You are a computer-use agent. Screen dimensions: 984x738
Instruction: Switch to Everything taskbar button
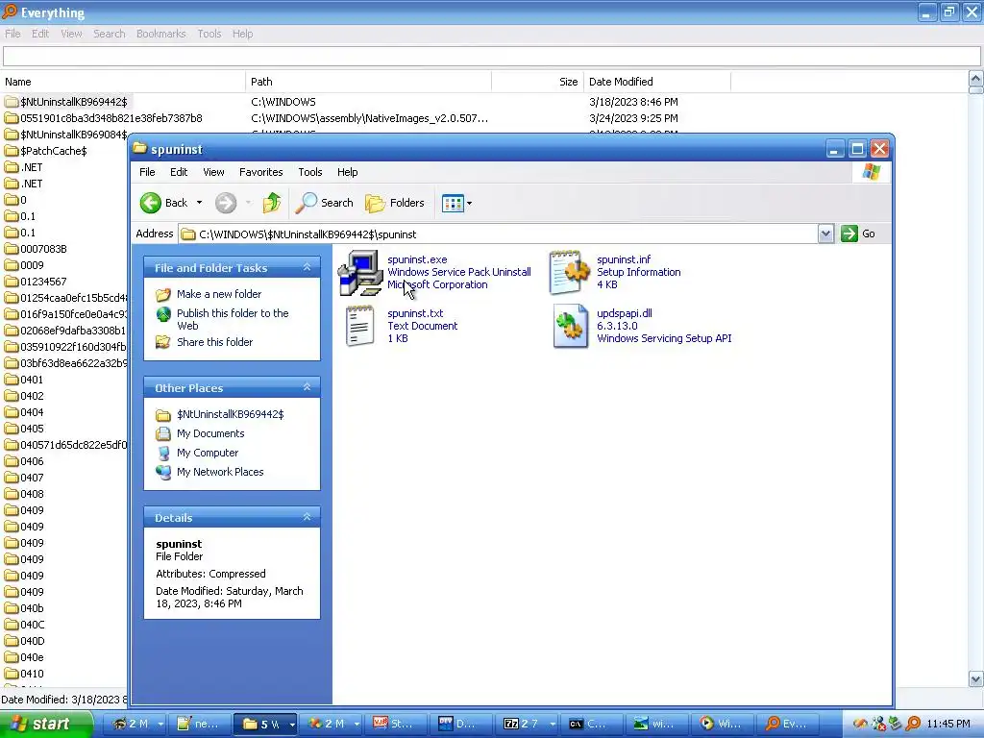790,724
